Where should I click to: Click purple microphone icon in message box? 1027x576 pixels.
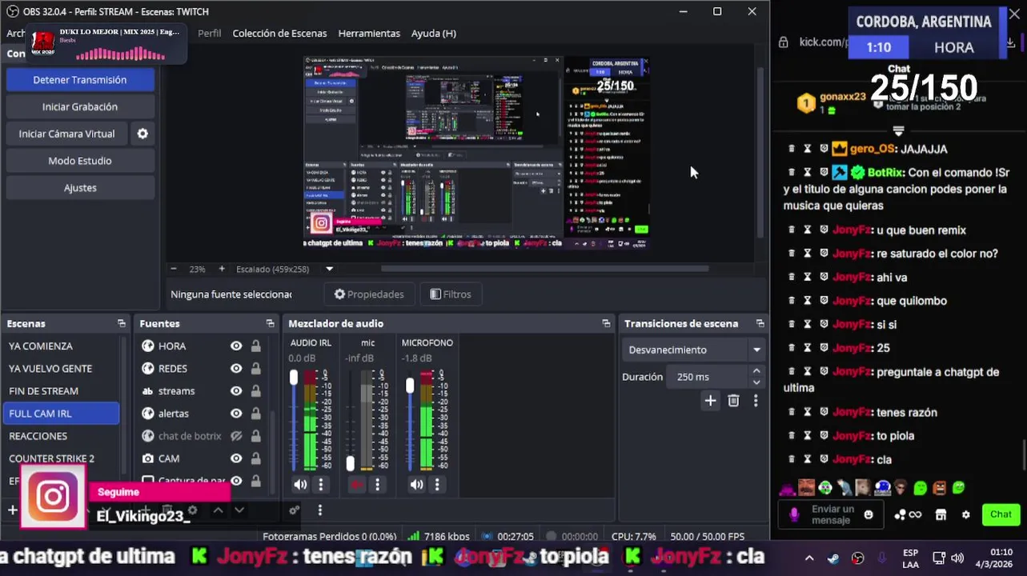(x=794, y=514)
